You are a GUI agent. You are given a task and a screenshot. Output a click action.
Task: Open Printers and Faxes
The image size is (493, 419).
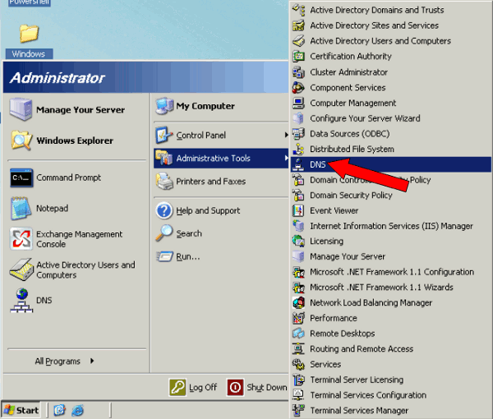point(221,182)
